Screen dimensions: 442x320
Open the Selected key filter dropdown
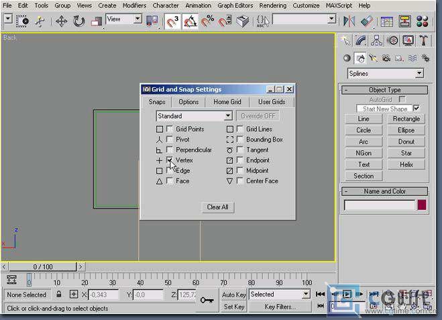click(307, 295)
